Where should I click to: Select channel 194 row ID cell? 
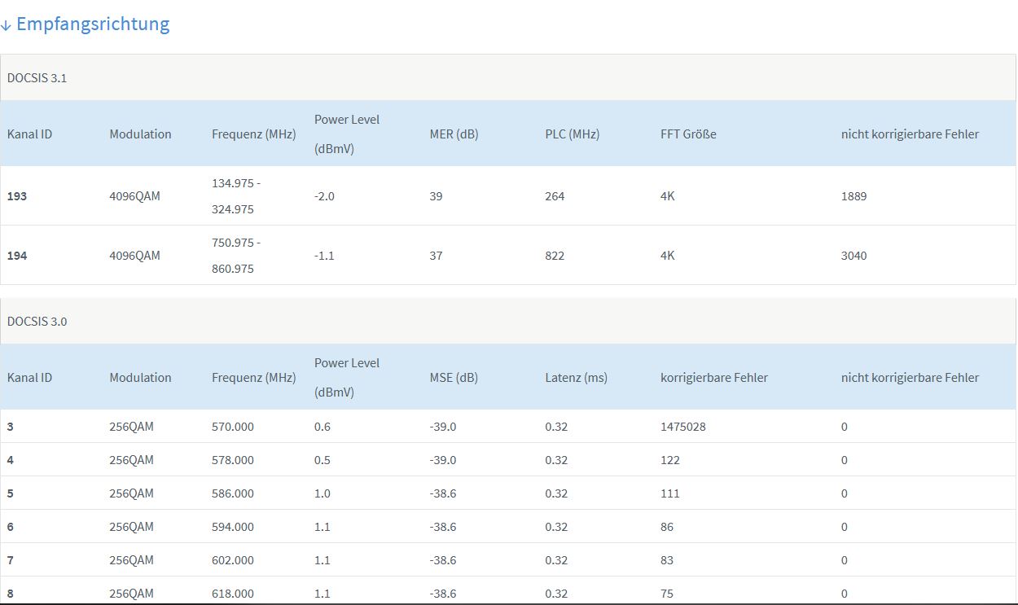pos(17,256)
